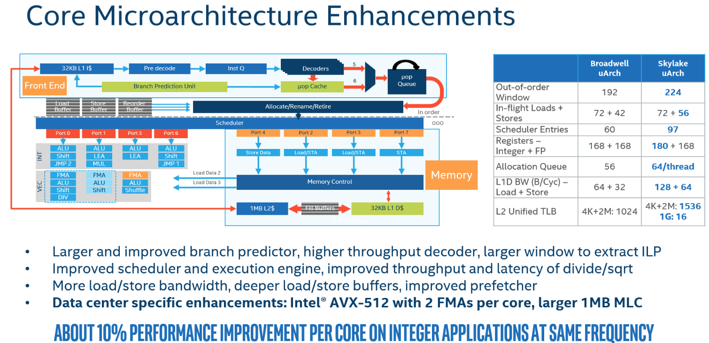
Task: Click the Branch Prediction Unit bar
Action: (164, 86)
